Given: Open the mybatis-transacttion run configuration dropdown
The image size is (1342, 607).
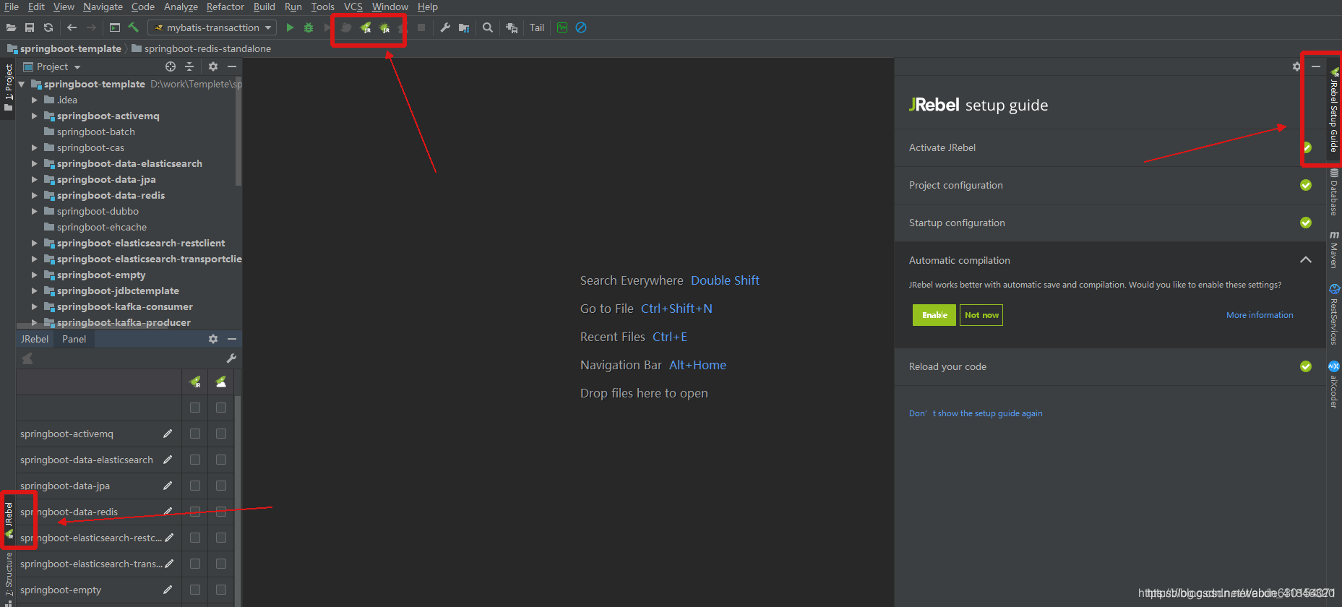Looking at the screenshot, I should click(212, 27).
